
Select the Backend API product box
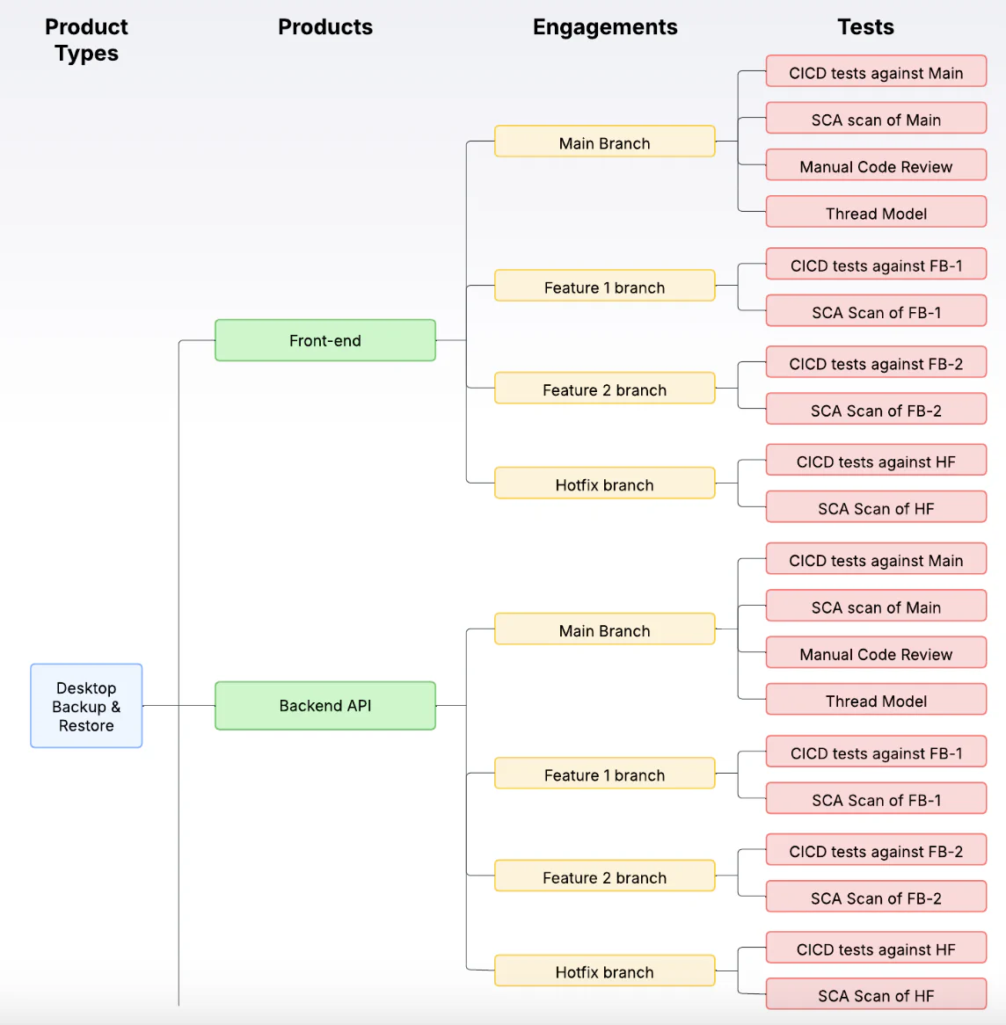(x=325, y=705)
